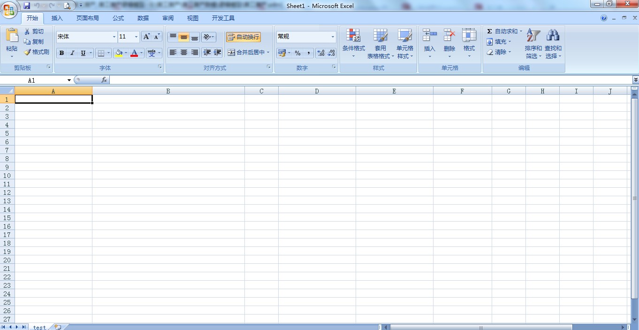Increase the cell indent
Image resolution: width=639 pixels, height=330 pixels.
tap(217, 53)
